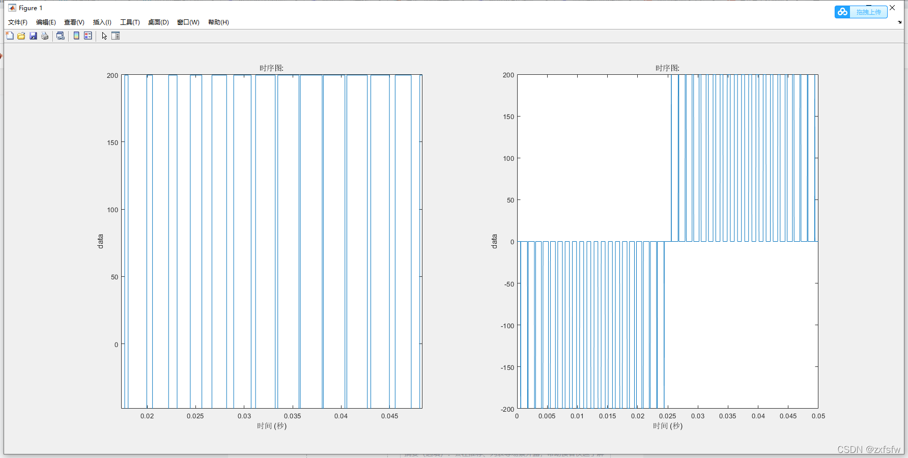Image resolution: width=908 pixels, height=458 pixels.
Task: Close the Figure 1 window
Action: click(x=892, y=8)
